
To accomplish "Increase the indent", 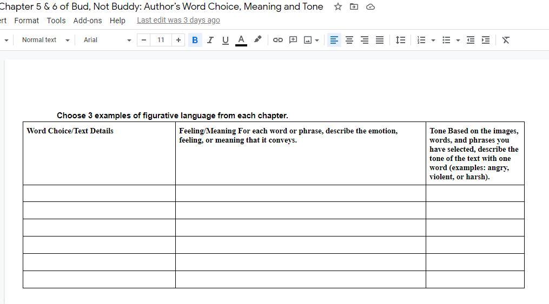I will point(486,40).
